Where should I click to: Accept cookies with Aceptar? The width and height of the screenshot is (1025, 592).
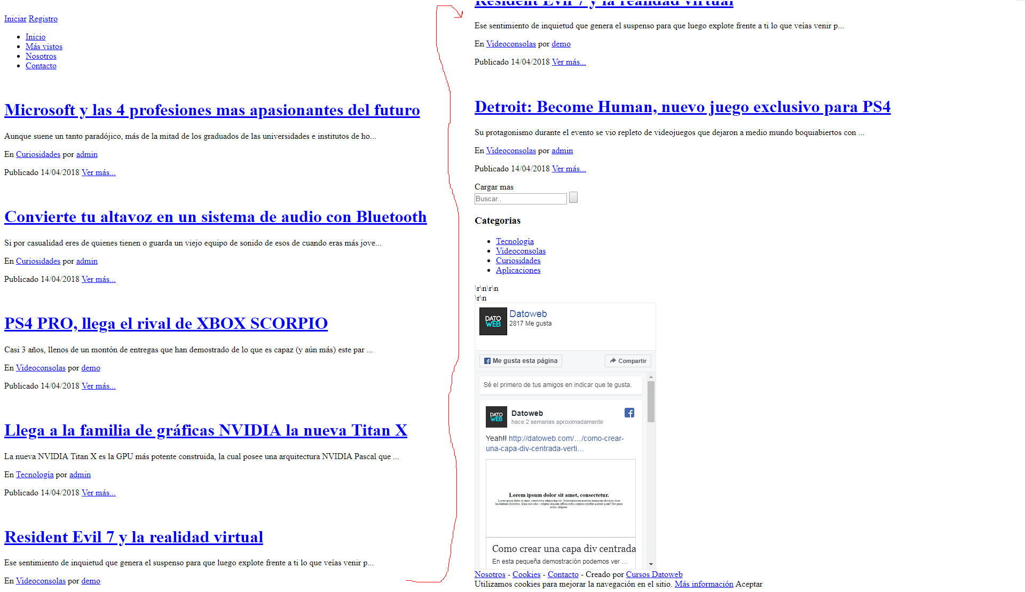tap(748, 584)
